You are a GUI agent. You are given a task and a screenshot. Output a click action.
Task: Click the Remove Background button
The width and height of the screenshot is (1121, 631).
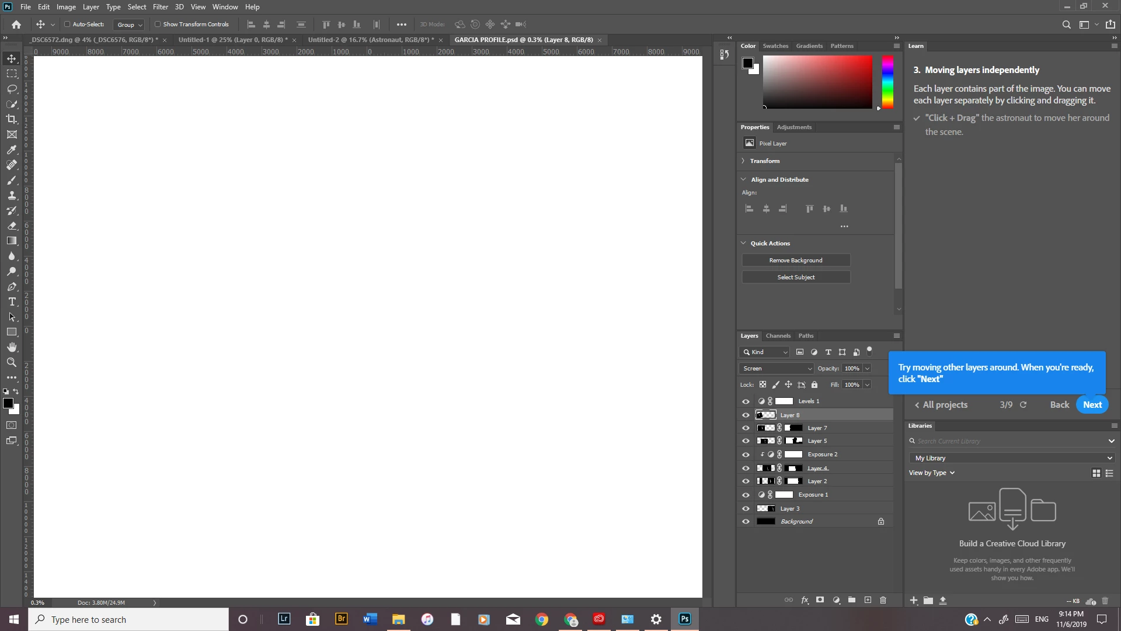point(796,261)
